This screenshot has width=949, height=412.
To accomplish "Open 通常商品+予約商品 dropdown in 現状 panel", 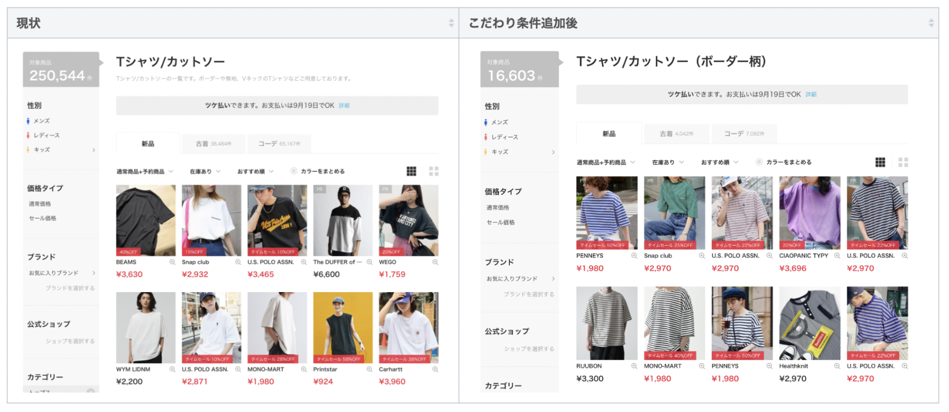I will (x=145, y=172).
